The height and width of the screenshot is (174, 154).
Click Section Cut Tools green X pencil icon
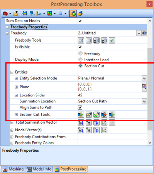(x=96, y=115)
